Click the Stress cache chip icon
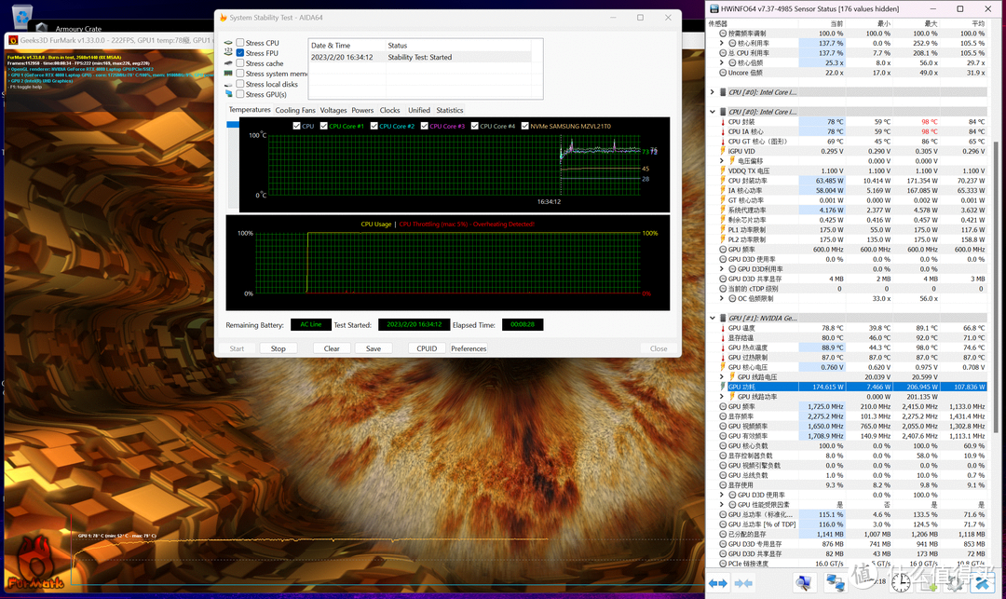Viewport: 1006px width, 599px height. (x=228, y=62)
